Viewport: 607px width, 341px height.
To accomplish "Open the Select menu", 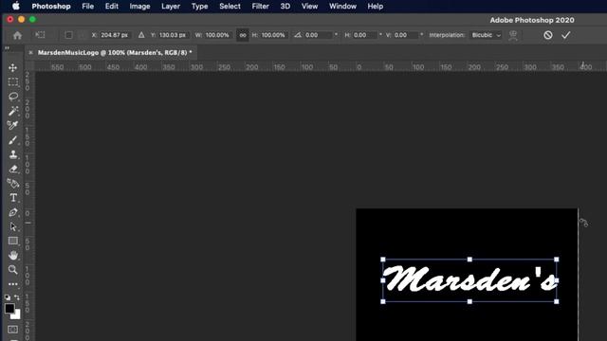I will (x=230, y=7).
